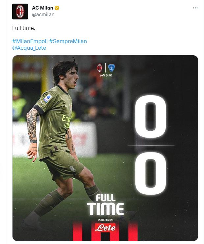Screen dimensions: 204x244
Task: Click the AC Milan crest in the graphic
Action: pos(99,68)
